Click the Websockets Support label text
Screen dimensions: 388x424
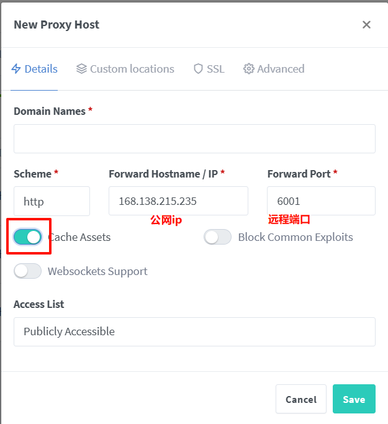(97, 271)
